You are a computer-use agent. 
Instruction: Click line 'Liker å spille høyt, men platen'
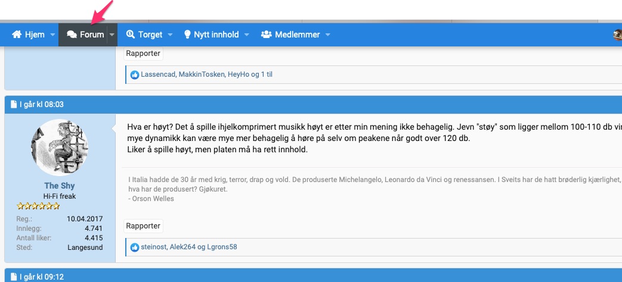point(218,151)
